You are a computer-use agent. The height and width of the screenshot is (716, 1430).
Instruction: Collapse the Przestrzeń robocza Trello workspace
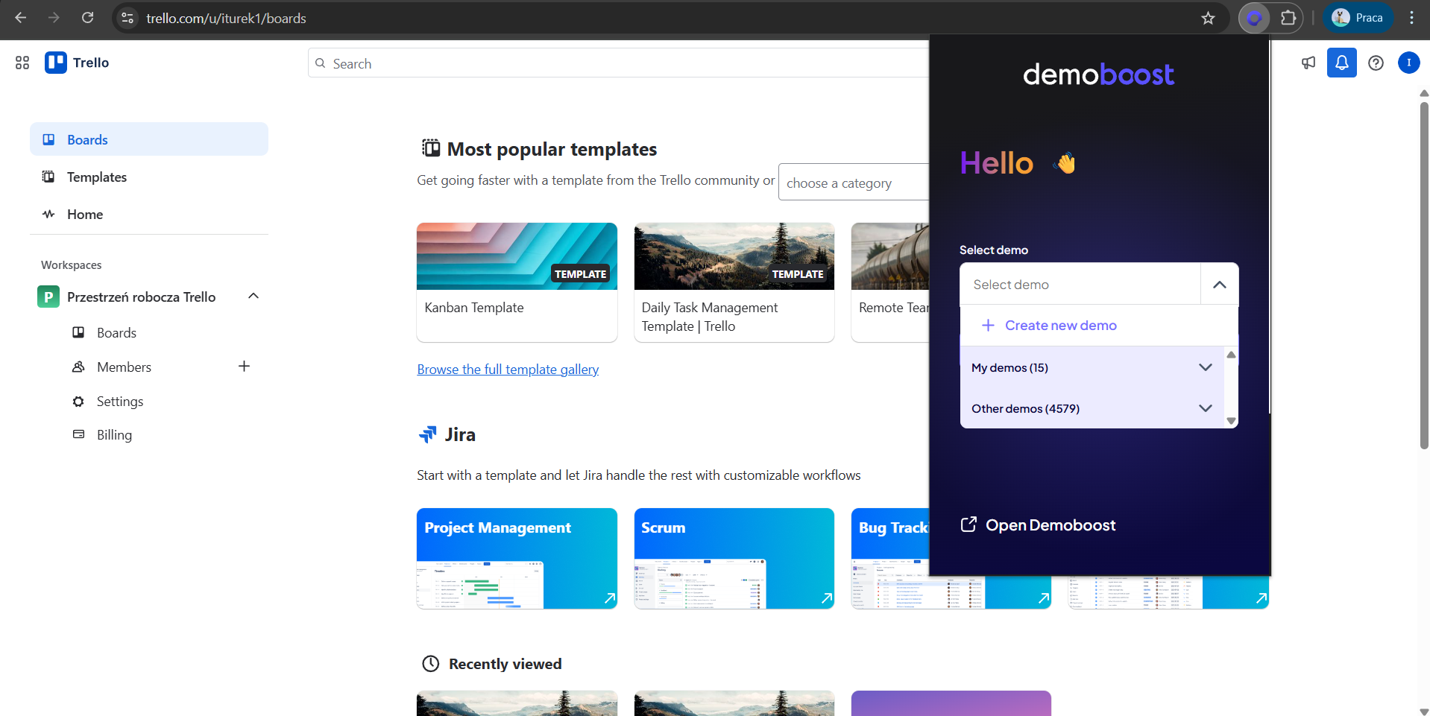point(253,296)
